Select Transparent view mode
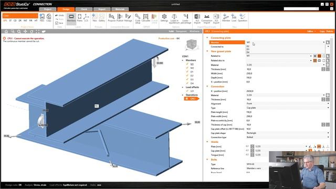The width and height of the screenshot is (336, 189). click(x=181, y=31)
